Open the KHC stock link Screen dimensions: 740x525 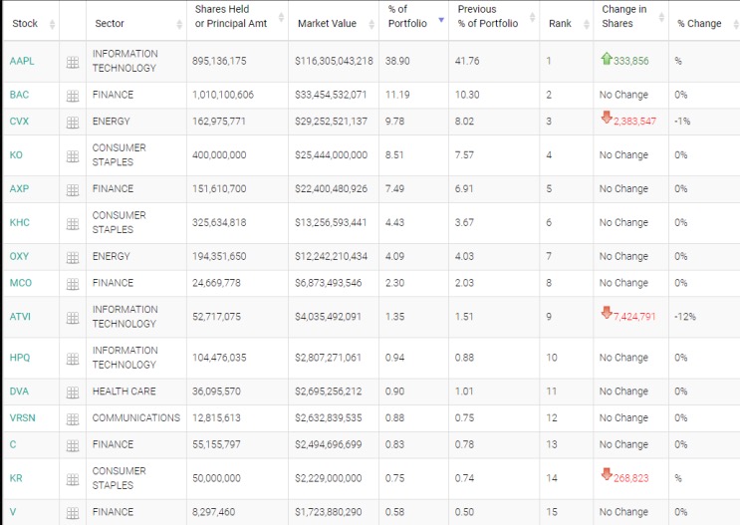click(x=19, y=222)
